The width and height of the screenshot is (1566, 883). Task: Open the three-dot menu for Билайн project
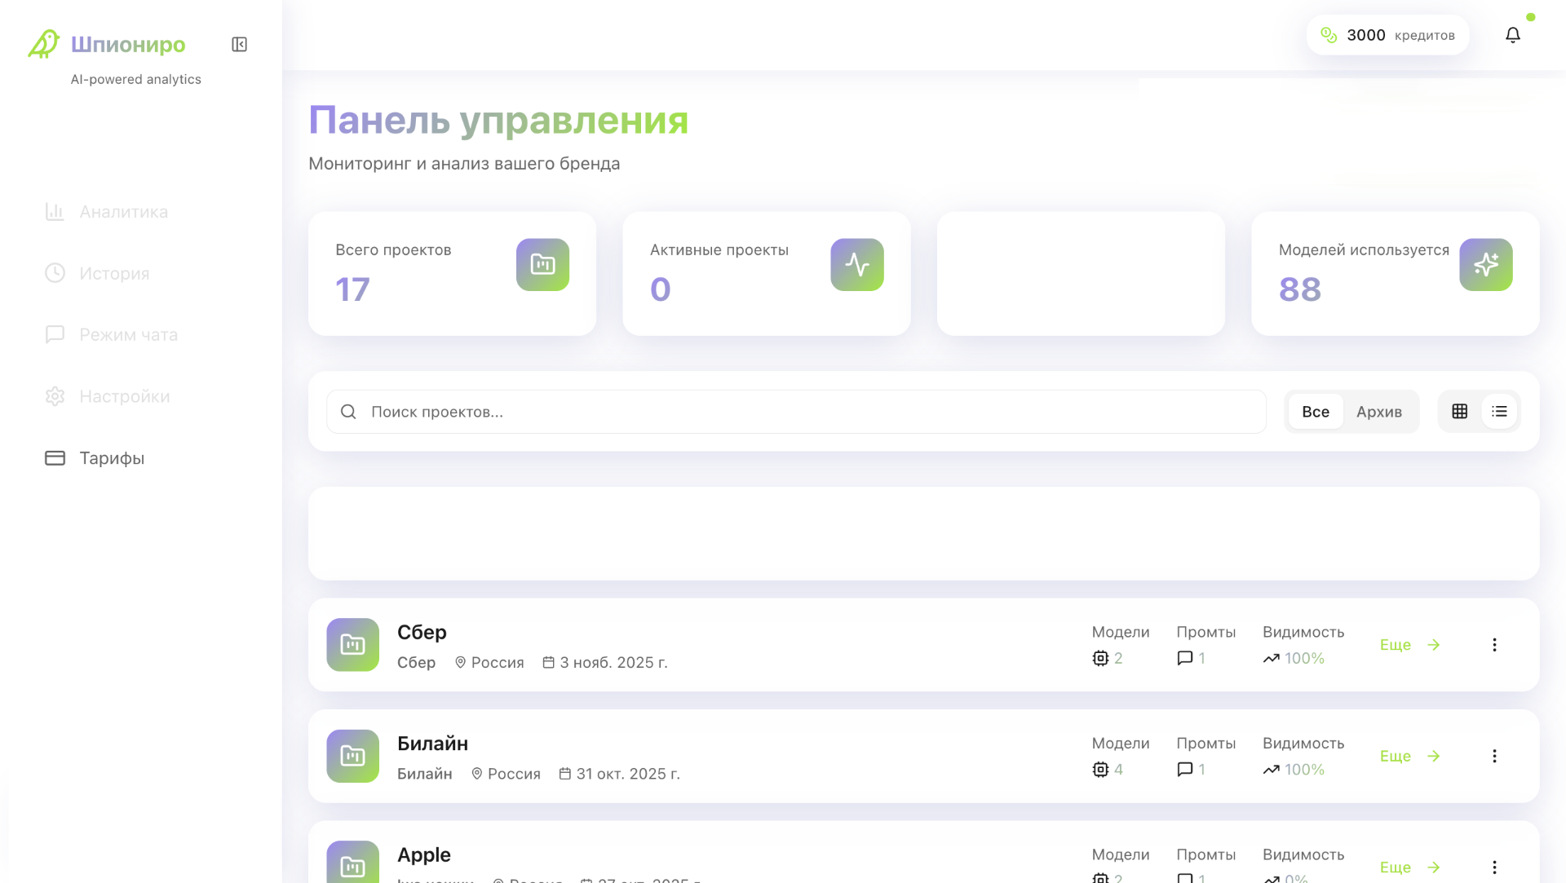[x=1495, y=756]
